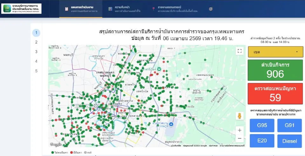Click the report title สรุปสถานการณ์สถานีบริการน้ำมัน
305x156 pixels.
point(172,32)
